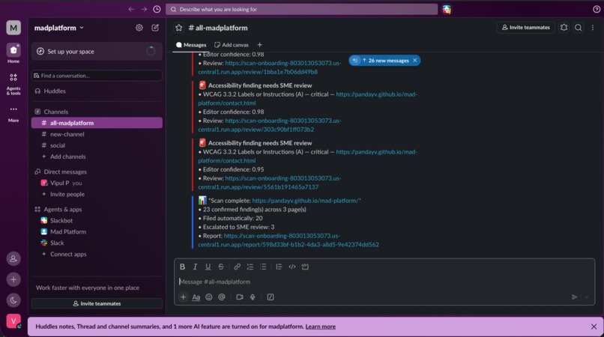Open help question mark icon

(597, 9)
